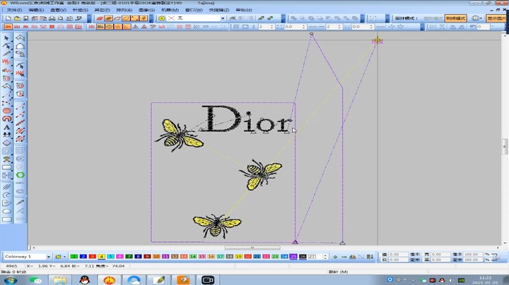
Task: Toggle the graphics mode button in design mode bar
Action: [x=433, y=18]
